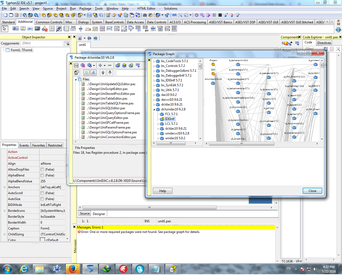
Task: Switch to the Events tab in Object Inspector
Action: (24, 145)
